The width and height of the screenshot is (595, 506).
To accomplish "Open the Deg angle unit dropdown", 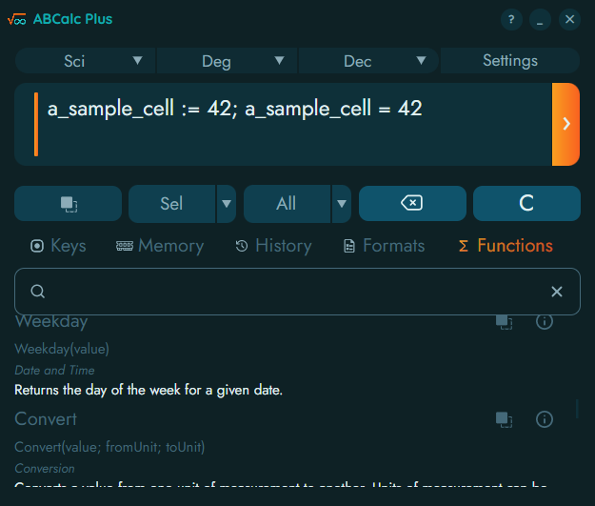I will point(227,61).
